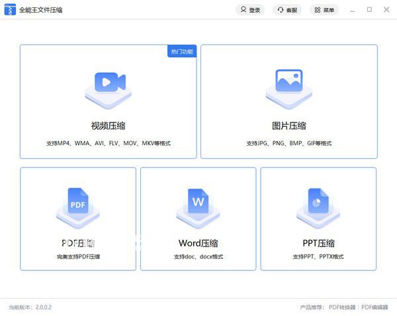Click the 热门功能 badge
397x316 pixels.
(x=182, y=52)
